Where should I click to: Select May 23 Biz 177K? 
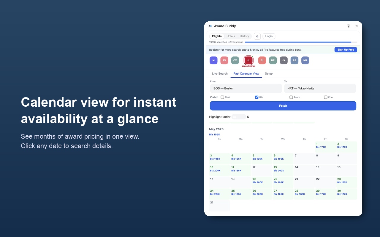pos(346,182)
